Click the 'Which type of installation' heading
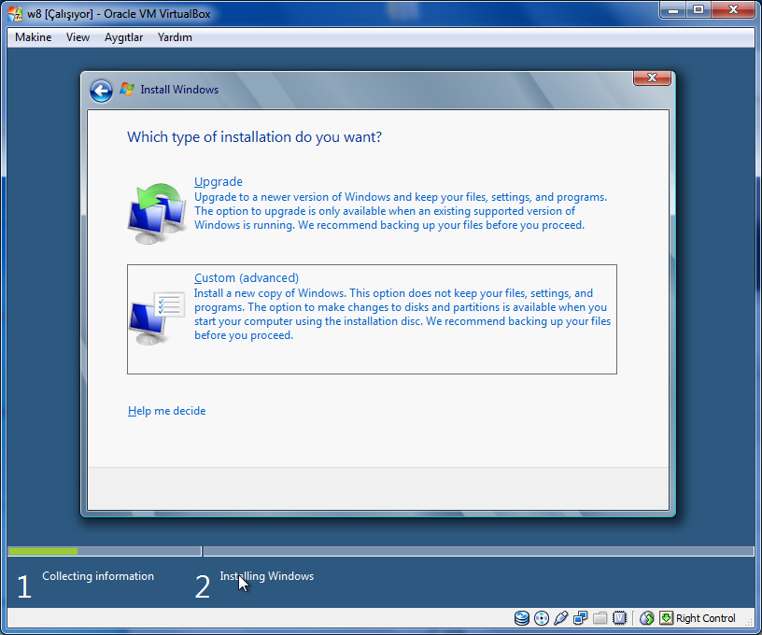The width and height of the screenshot is (762, 635). coord(254,137)
